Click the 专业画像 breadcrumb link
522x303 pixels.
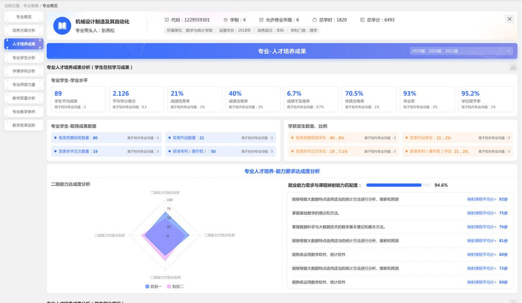point(31,5)
